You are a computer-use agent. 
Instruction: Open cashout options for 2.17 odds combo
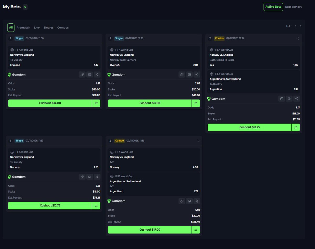(296, 127)
